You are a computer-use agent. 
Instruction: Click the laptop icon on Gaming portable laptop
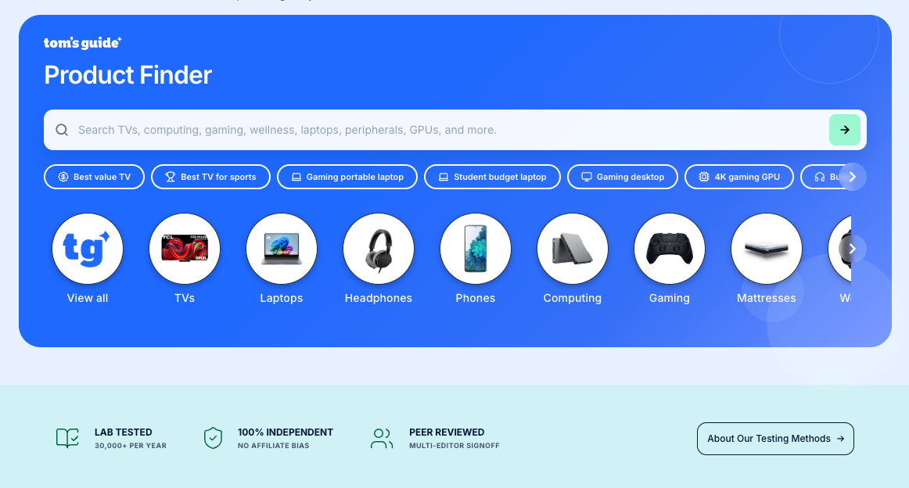(x=296, y=177)
